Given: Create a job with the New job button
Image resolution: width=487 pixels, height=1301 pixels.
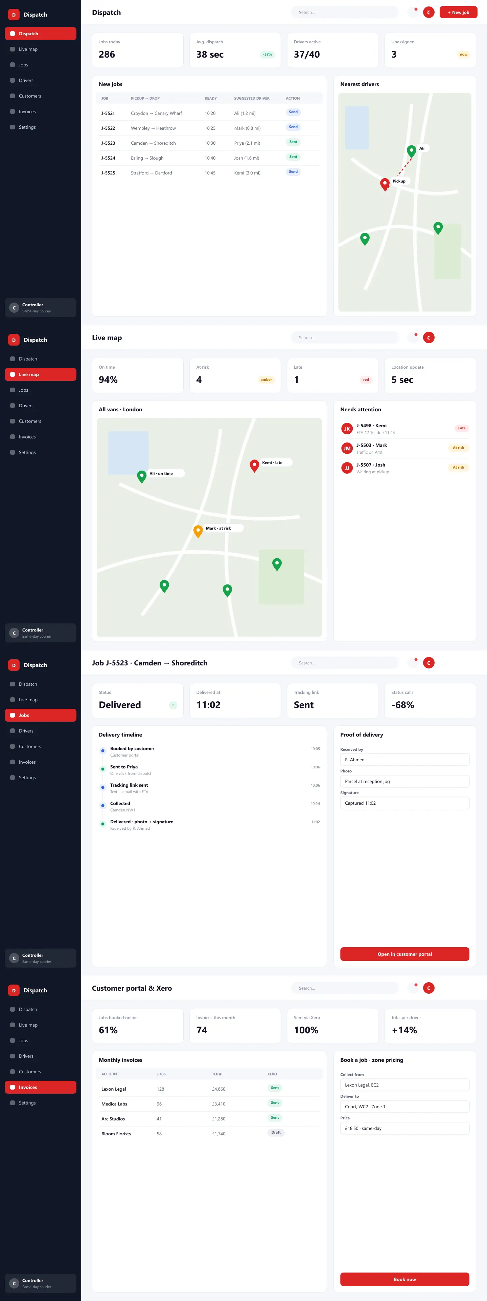Looking at the screenshot, I should click(458, 12).
